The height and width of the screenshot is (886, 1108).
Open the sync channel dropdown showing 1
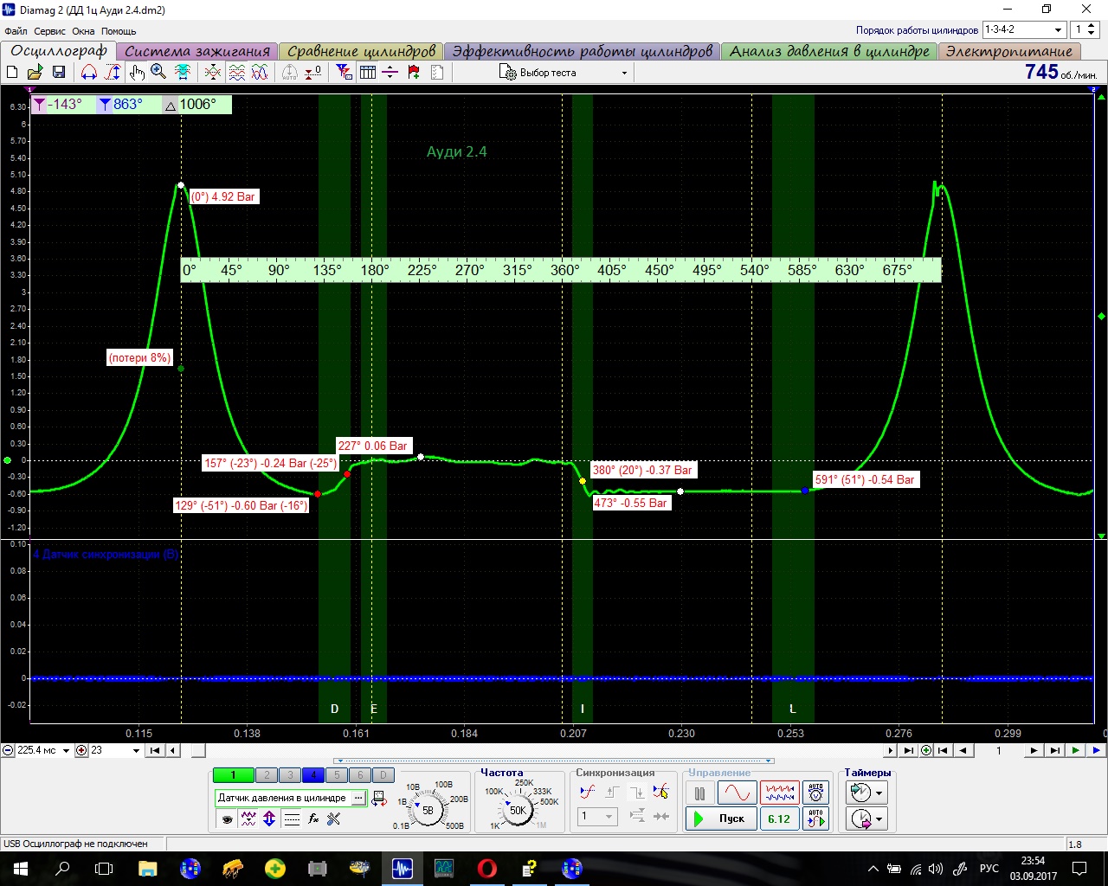(598, 816)
